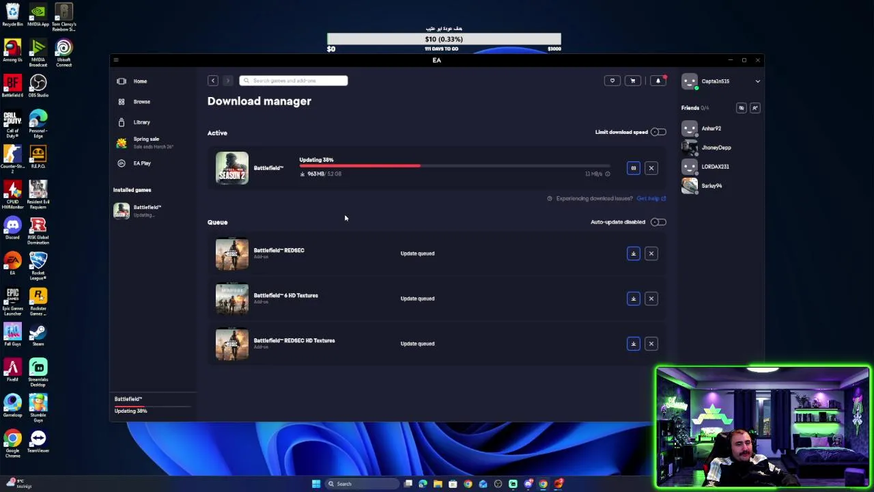Remove Battlefield 6 HD Textures from queue

651,299
